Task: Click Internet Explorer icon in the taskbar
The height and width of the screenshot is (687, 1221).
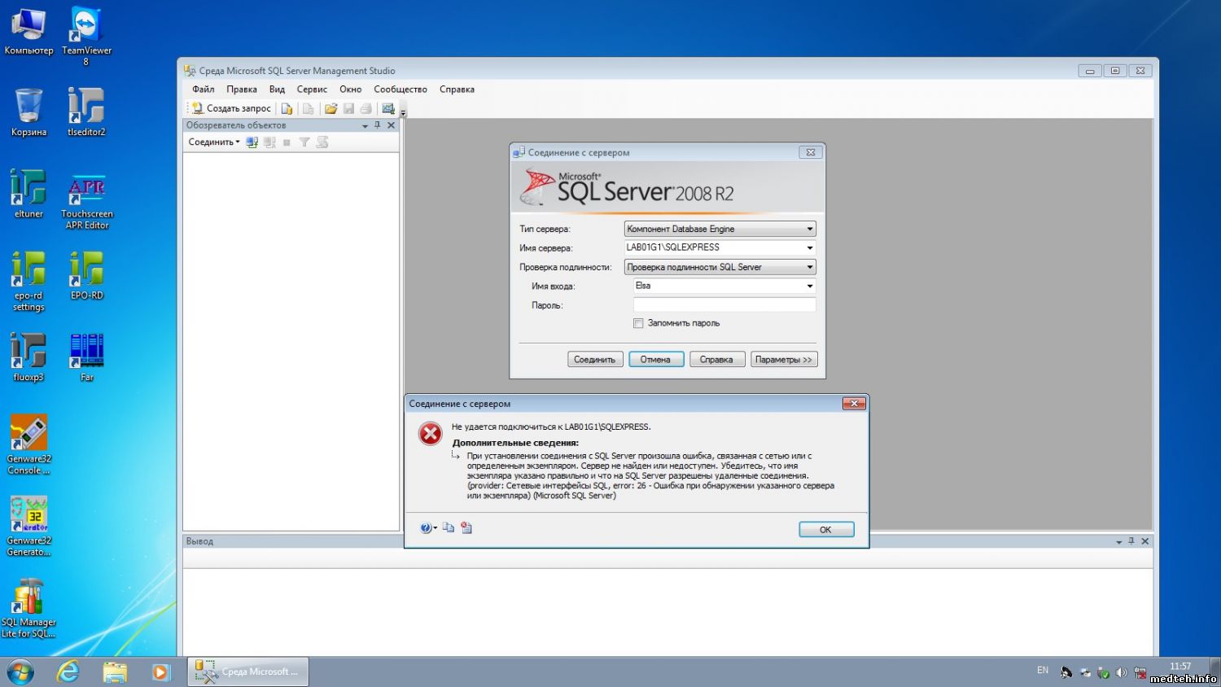Action: (x=68, y=672)
